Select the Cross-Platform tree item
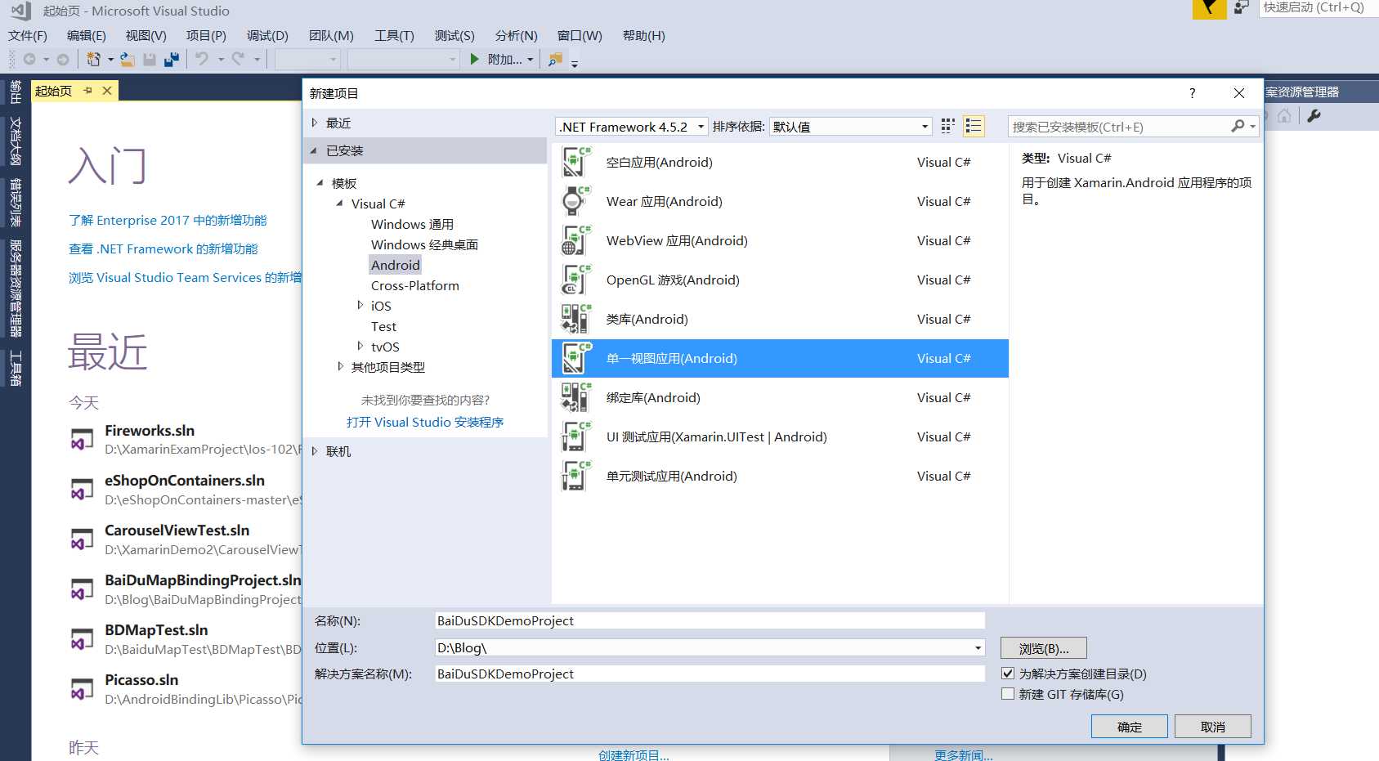This screenshot has height=761, width=1379. (x=415, y=285)
